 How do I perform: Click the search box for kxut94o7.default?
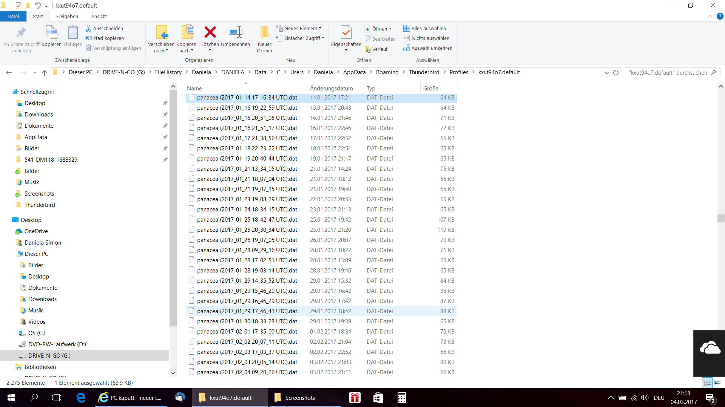click(x=668, y=72)
